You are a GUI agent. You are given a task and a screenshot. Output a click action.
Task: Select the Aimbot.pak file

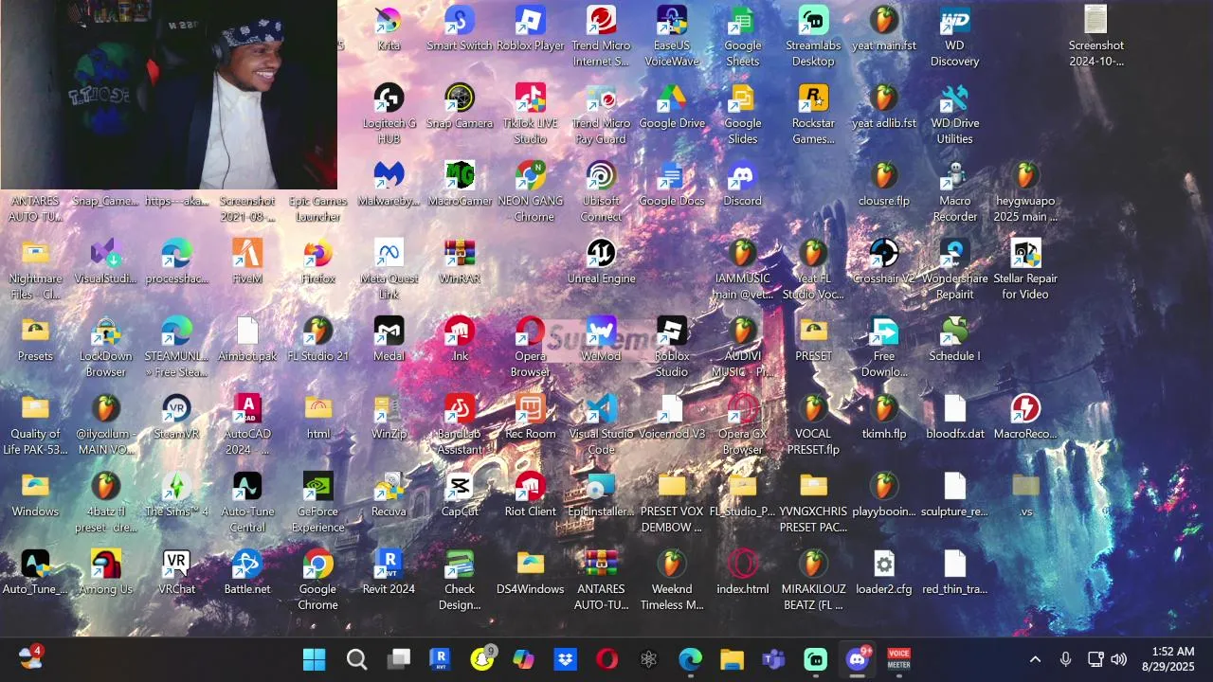coord(247,339)
